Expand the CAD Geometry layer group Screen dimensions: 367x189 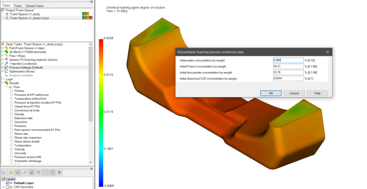[x=2, y=187]
